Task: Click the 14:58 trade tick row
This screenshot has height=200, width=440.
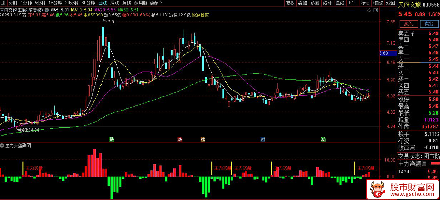Action: (x=418, y=171)
